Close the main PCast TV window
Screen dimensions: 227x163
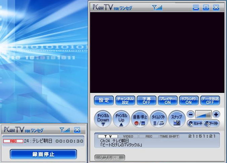[216, 7]
